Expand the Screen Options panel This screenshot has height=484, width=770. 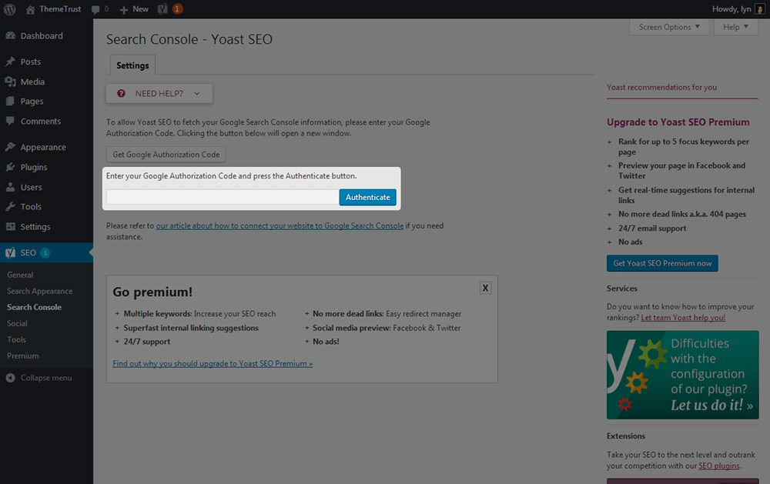669,27
